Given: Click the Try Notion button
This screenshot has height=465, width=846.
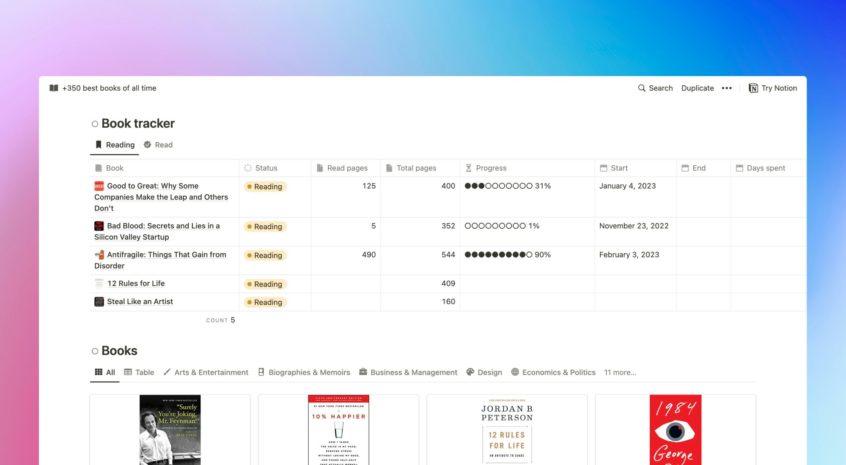Looking at the screenshot, I should click(x=773, y=88).
